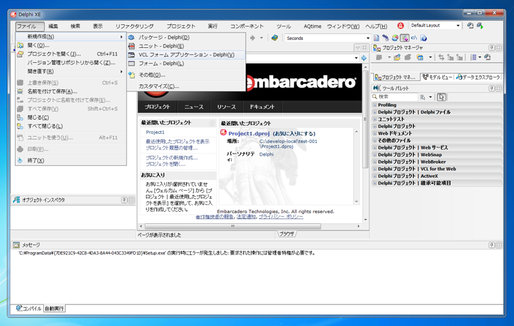Switch to the ドキュメント tab on Welcome page
Image resolution: width=514 pixels, height=326 pixels.
tap(262, 107)
